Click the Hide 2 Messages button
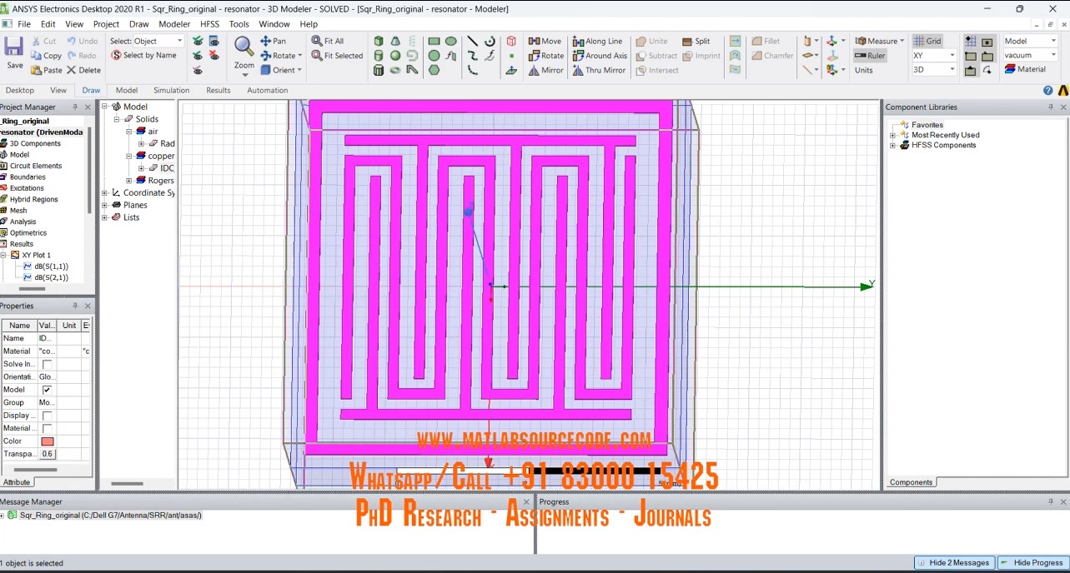 954,563
